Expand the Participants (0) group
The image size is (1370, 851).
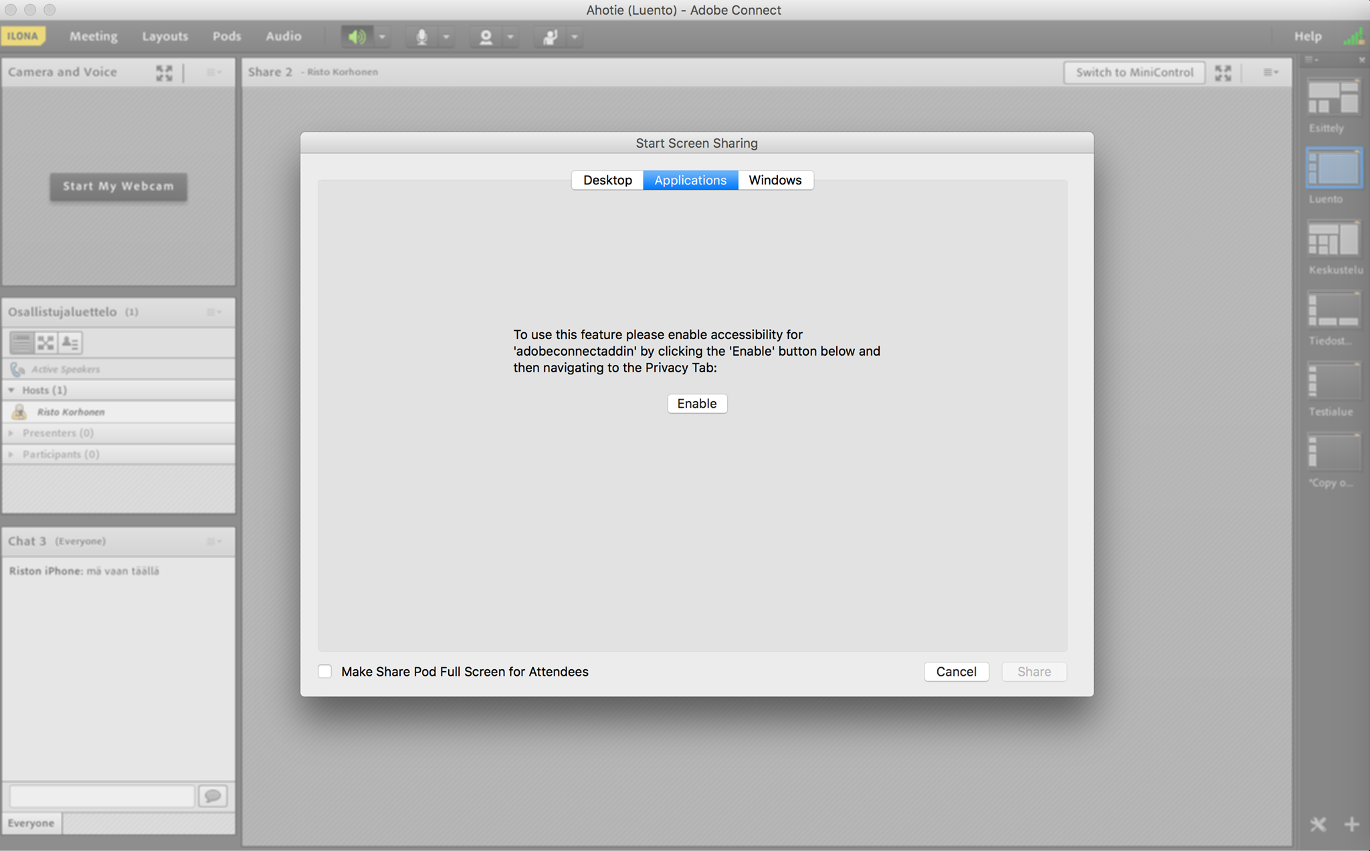11,455
